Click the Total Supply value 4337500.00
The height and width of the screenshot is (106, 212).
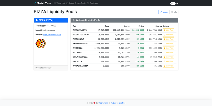pos(51,26)
